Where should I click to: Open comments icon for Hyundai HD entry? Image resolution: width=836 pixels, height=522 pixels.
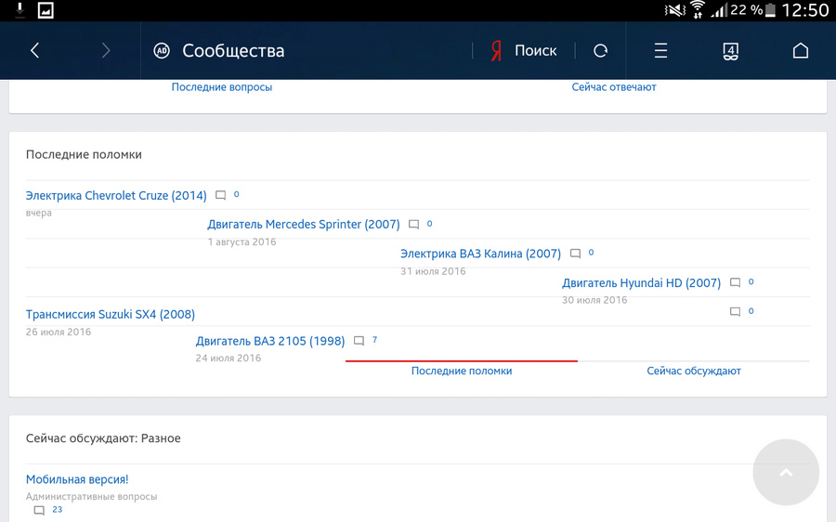[x=735, y=282]
